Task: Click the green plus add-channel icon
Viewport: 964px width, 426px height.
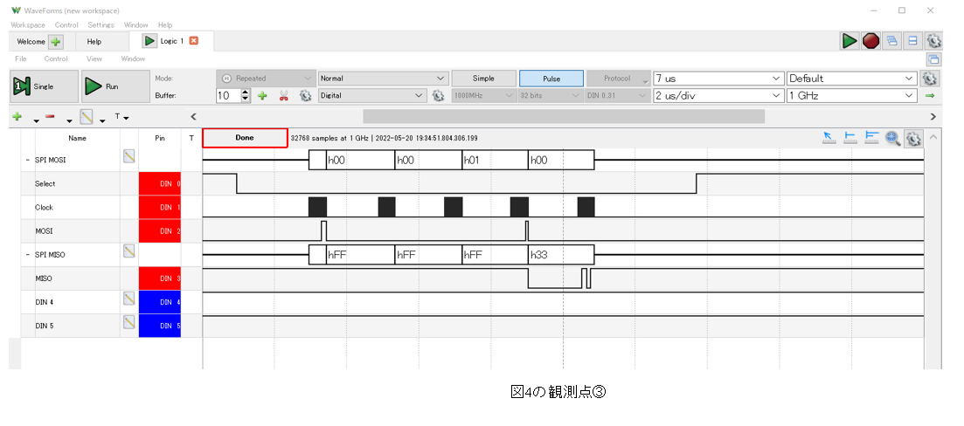Action: (17, 117)
